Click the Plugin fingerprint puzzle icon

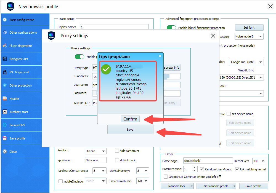pyautogui.click(x=4, y=46)
